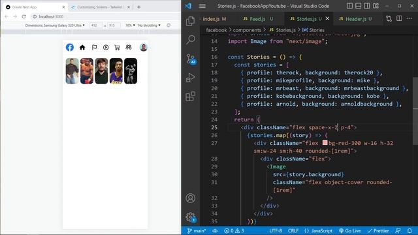Click the eye icon in status bar
This screenshot has height=235, width=418.
tap(215, 230)
